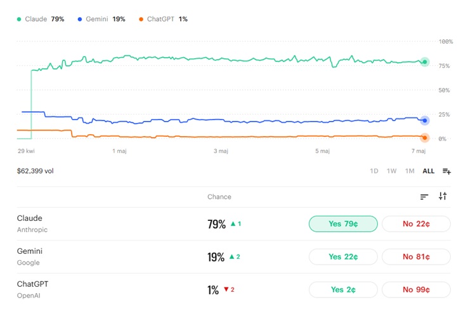Open the filter sliders icon
The width and height of the screenshot is (468, 314).
443,196
